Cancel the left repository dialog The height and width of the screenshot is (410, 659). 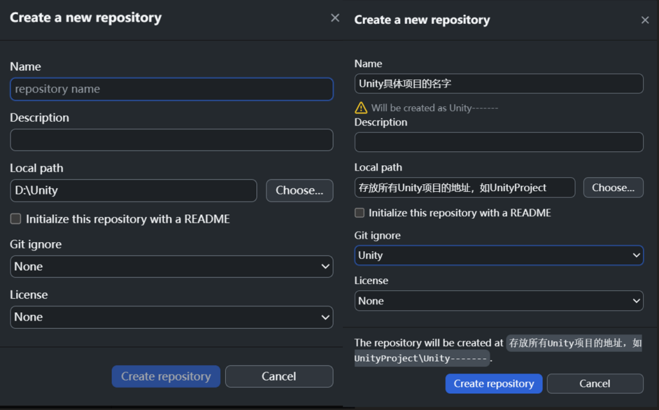tap(279, 377)
